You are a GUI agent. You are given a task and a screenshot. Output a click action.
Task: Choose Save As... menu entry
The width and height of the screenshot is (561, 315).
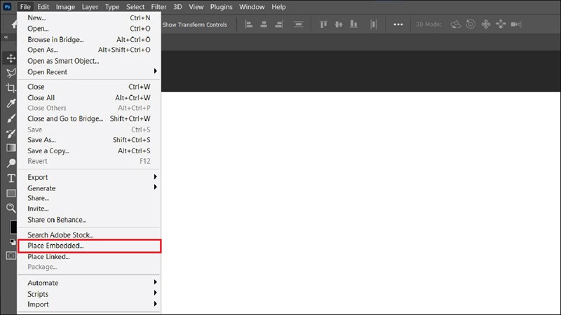coord(89,139)
